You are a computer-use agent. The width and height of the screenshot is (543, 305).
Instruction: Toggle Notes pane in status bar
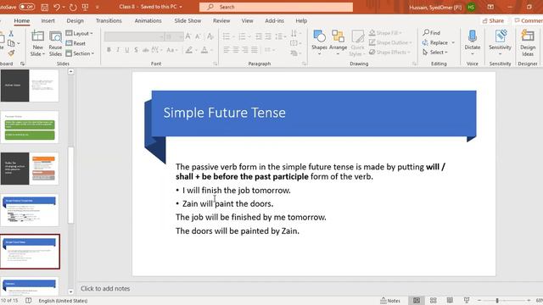[x=390, y=301]
